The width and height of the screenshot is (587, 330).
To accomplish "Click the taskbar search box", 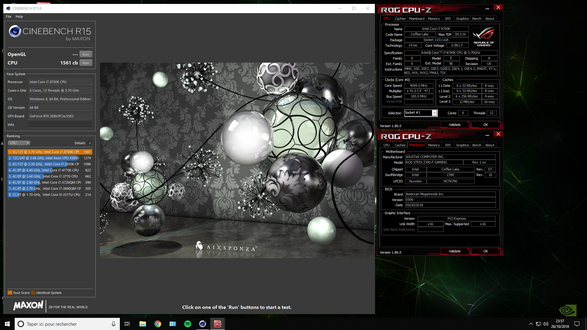I will coord(67,324).
